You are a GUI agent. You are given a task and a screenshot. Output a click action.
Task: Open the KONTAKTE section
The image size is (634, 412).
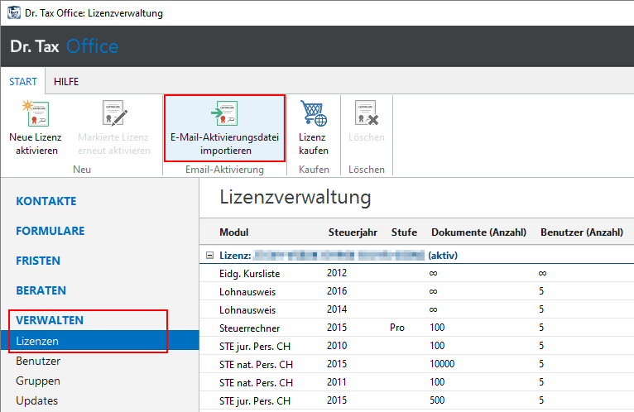coord(46,201)
